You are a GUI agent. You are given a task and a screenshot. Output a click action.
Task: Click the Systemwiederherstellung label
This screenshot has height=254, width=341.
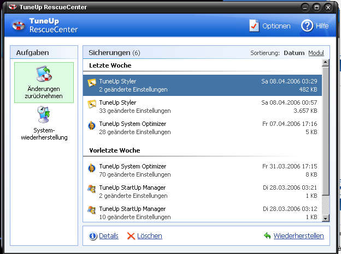[44, 134]
